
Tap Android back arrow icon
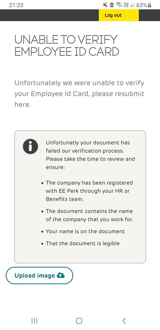[124, 321]
